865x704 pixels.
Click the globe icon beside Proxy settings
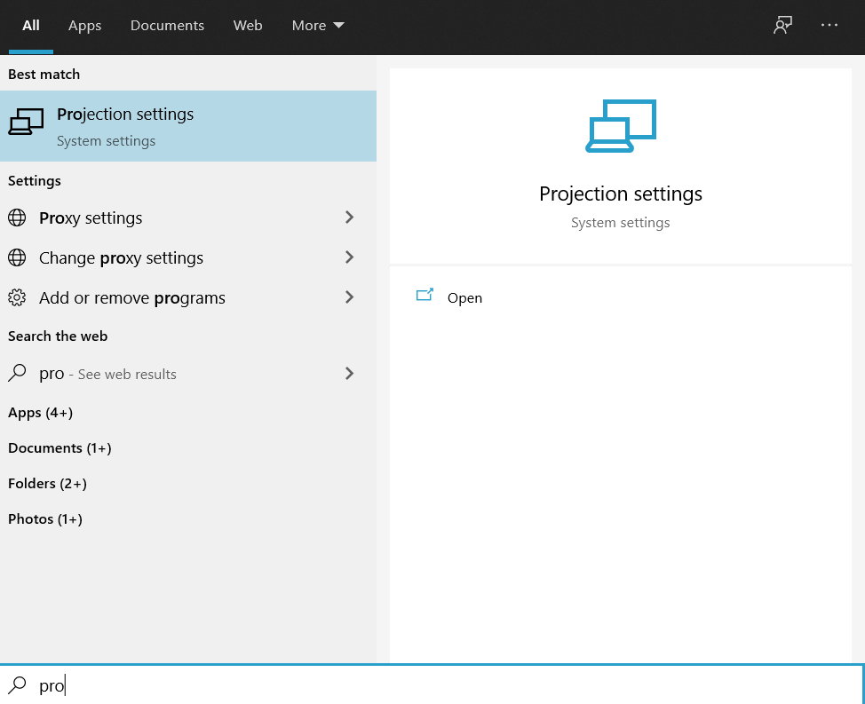click(x=17, y=218)
